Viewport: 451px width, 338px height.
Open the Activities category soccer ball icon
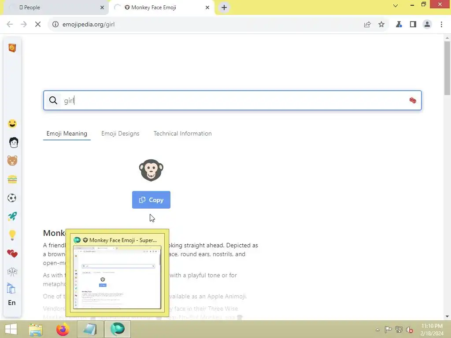pos(12,198)
